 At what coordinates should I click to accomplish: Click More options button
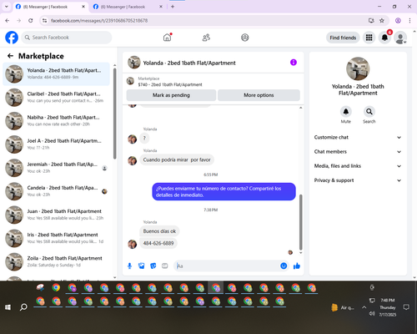pos(259,95)
